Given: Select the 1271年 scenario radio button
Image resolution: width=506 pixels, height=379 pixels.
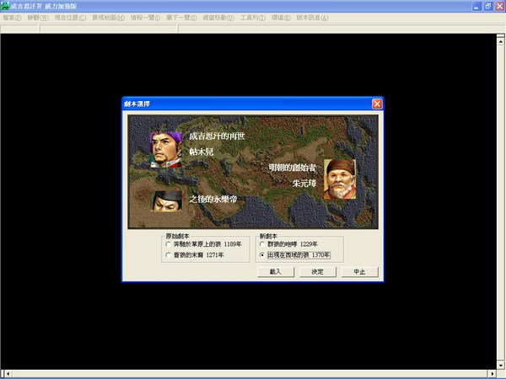Looking at the screenshot, I should point(168,255).
